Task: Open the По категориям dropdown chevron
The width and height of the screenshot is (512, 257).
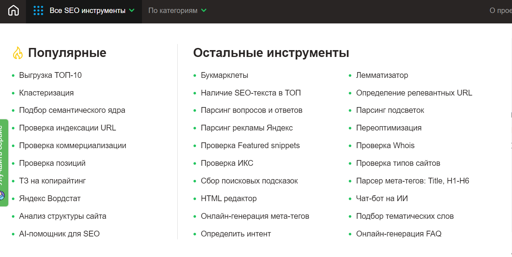Action: 204,11
